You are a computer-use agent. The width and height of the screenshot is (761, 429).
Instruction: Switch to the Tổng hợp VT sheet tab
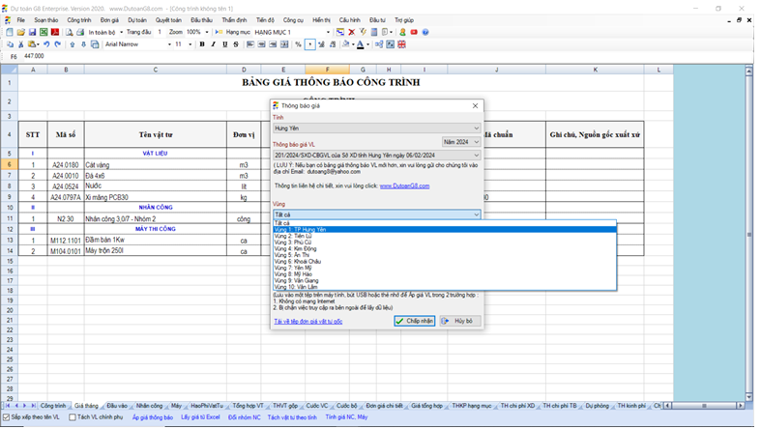248,406
